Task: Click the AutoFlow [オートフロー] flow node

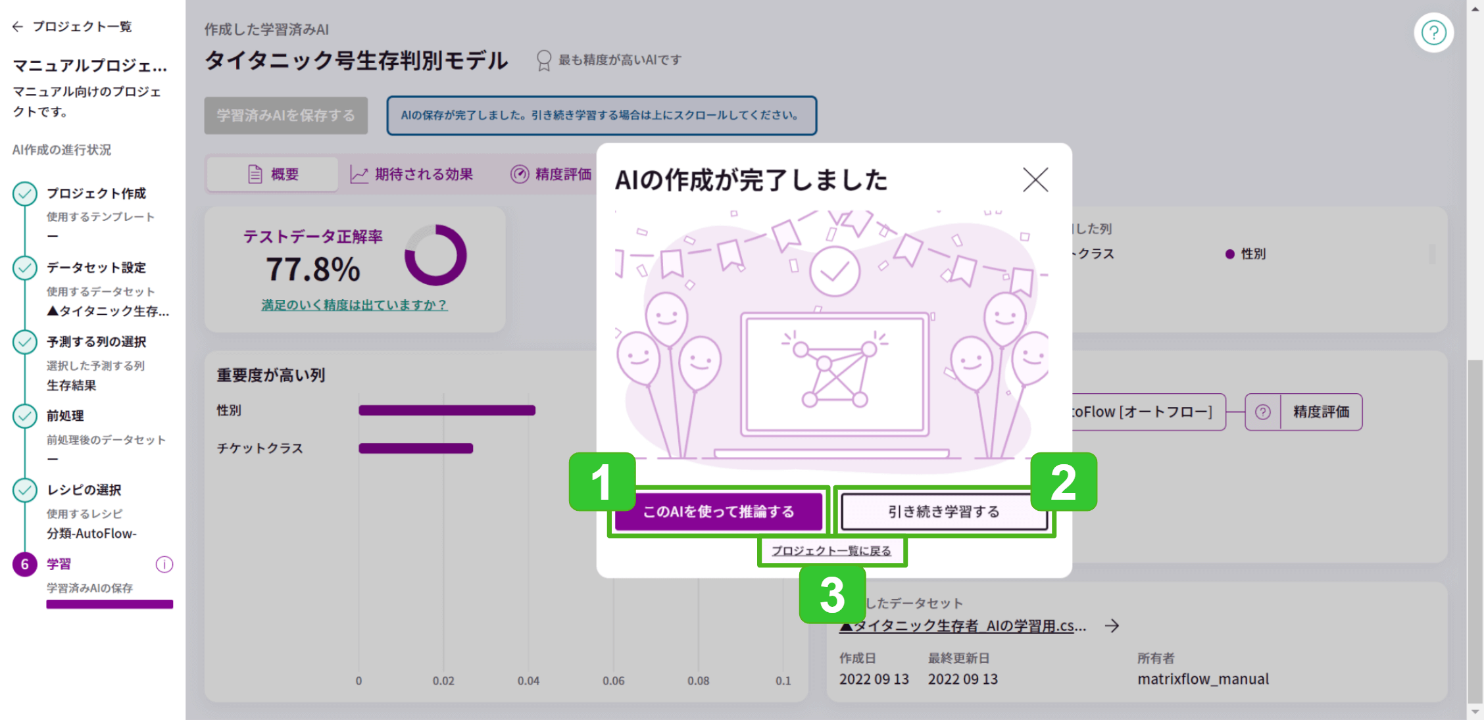Action: (x=1149, y=412)
